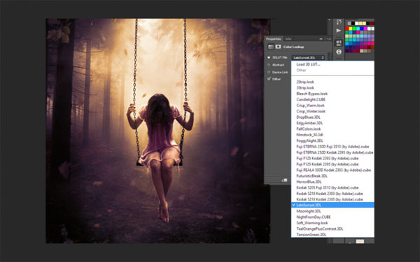This screenshot has height=262, width=420.
Task: Select the Abstract radio button
Action: click(x=269, y=65)
